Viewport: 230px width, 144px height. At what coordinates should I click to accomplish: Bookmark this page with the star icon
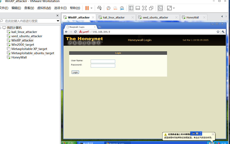click(x=218, y=32)
